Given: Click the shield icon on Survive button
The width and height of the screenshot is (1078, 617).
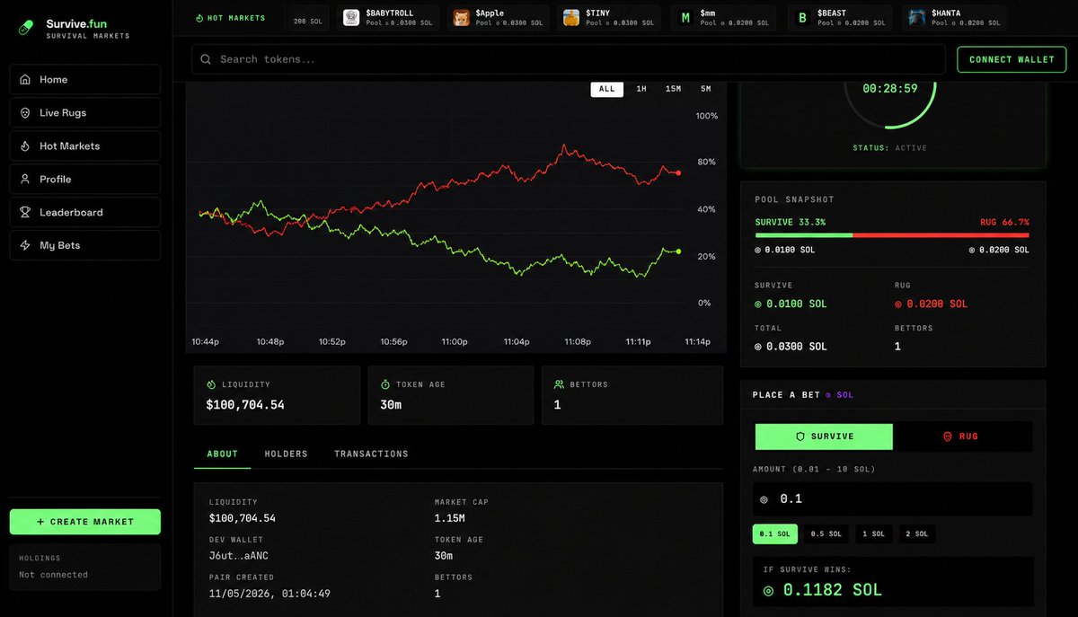Looking at the screenshot, I should 800,436.
